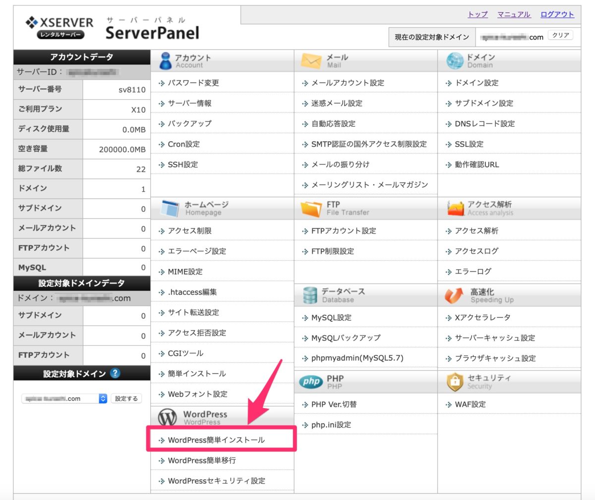The height and width of the screenshot is (500, 595).
Task: Open エラーページ設定
Action: tap(197, 251)
